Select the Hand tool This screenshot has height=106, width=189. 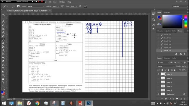coord(3,79)
